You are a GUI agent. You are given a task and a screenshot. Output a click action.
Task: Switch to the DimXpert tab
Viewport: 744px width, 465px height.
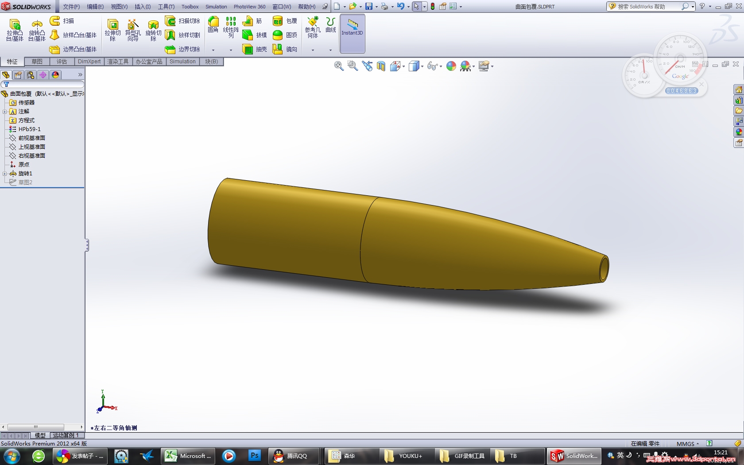coord(89,62)
